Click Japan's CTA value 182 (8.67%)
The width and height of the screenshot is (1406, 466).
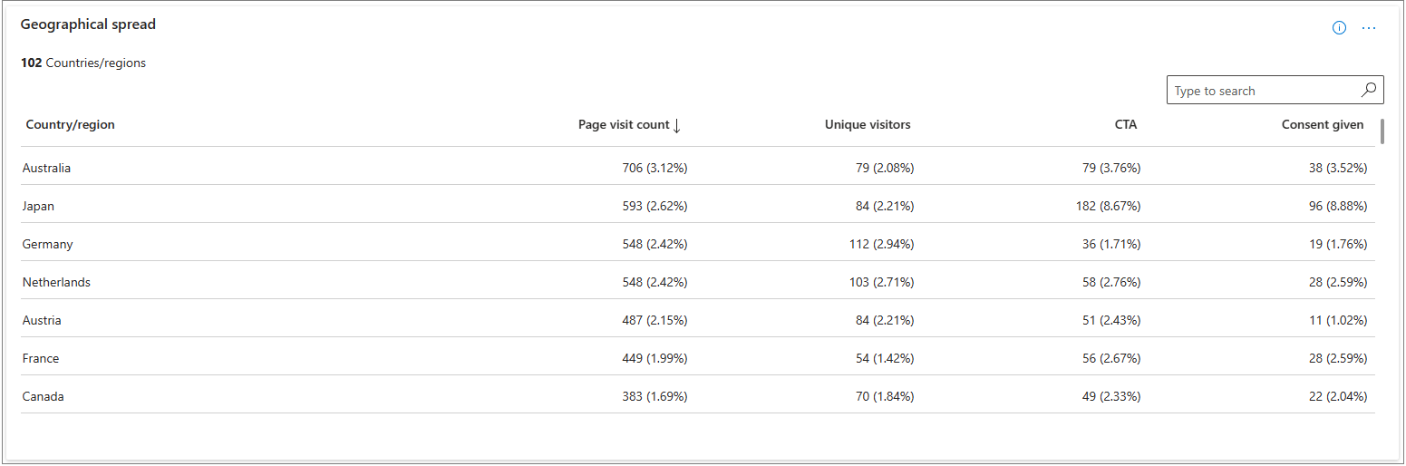coord(1108,206)
